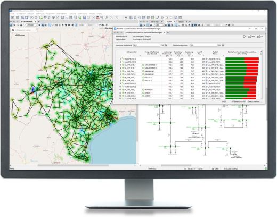Click the red calendar icon in main toolbar
The image size is (277, 220).
pyautogui.click(x=97, y=18)
